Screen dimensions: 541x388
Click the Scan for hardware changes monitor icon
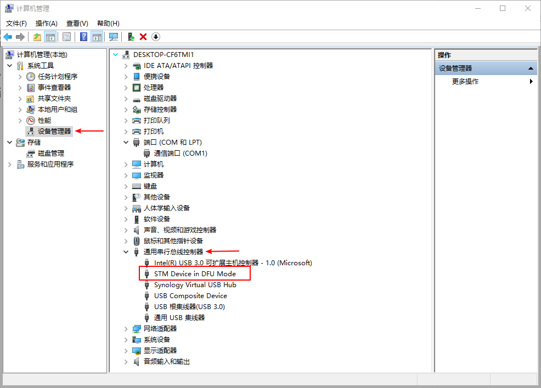pyautogui.click(x=114, y=37)
